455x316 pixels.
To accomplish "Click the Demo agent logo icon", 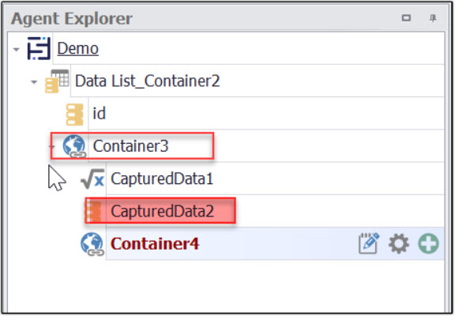I will [39, 48].
